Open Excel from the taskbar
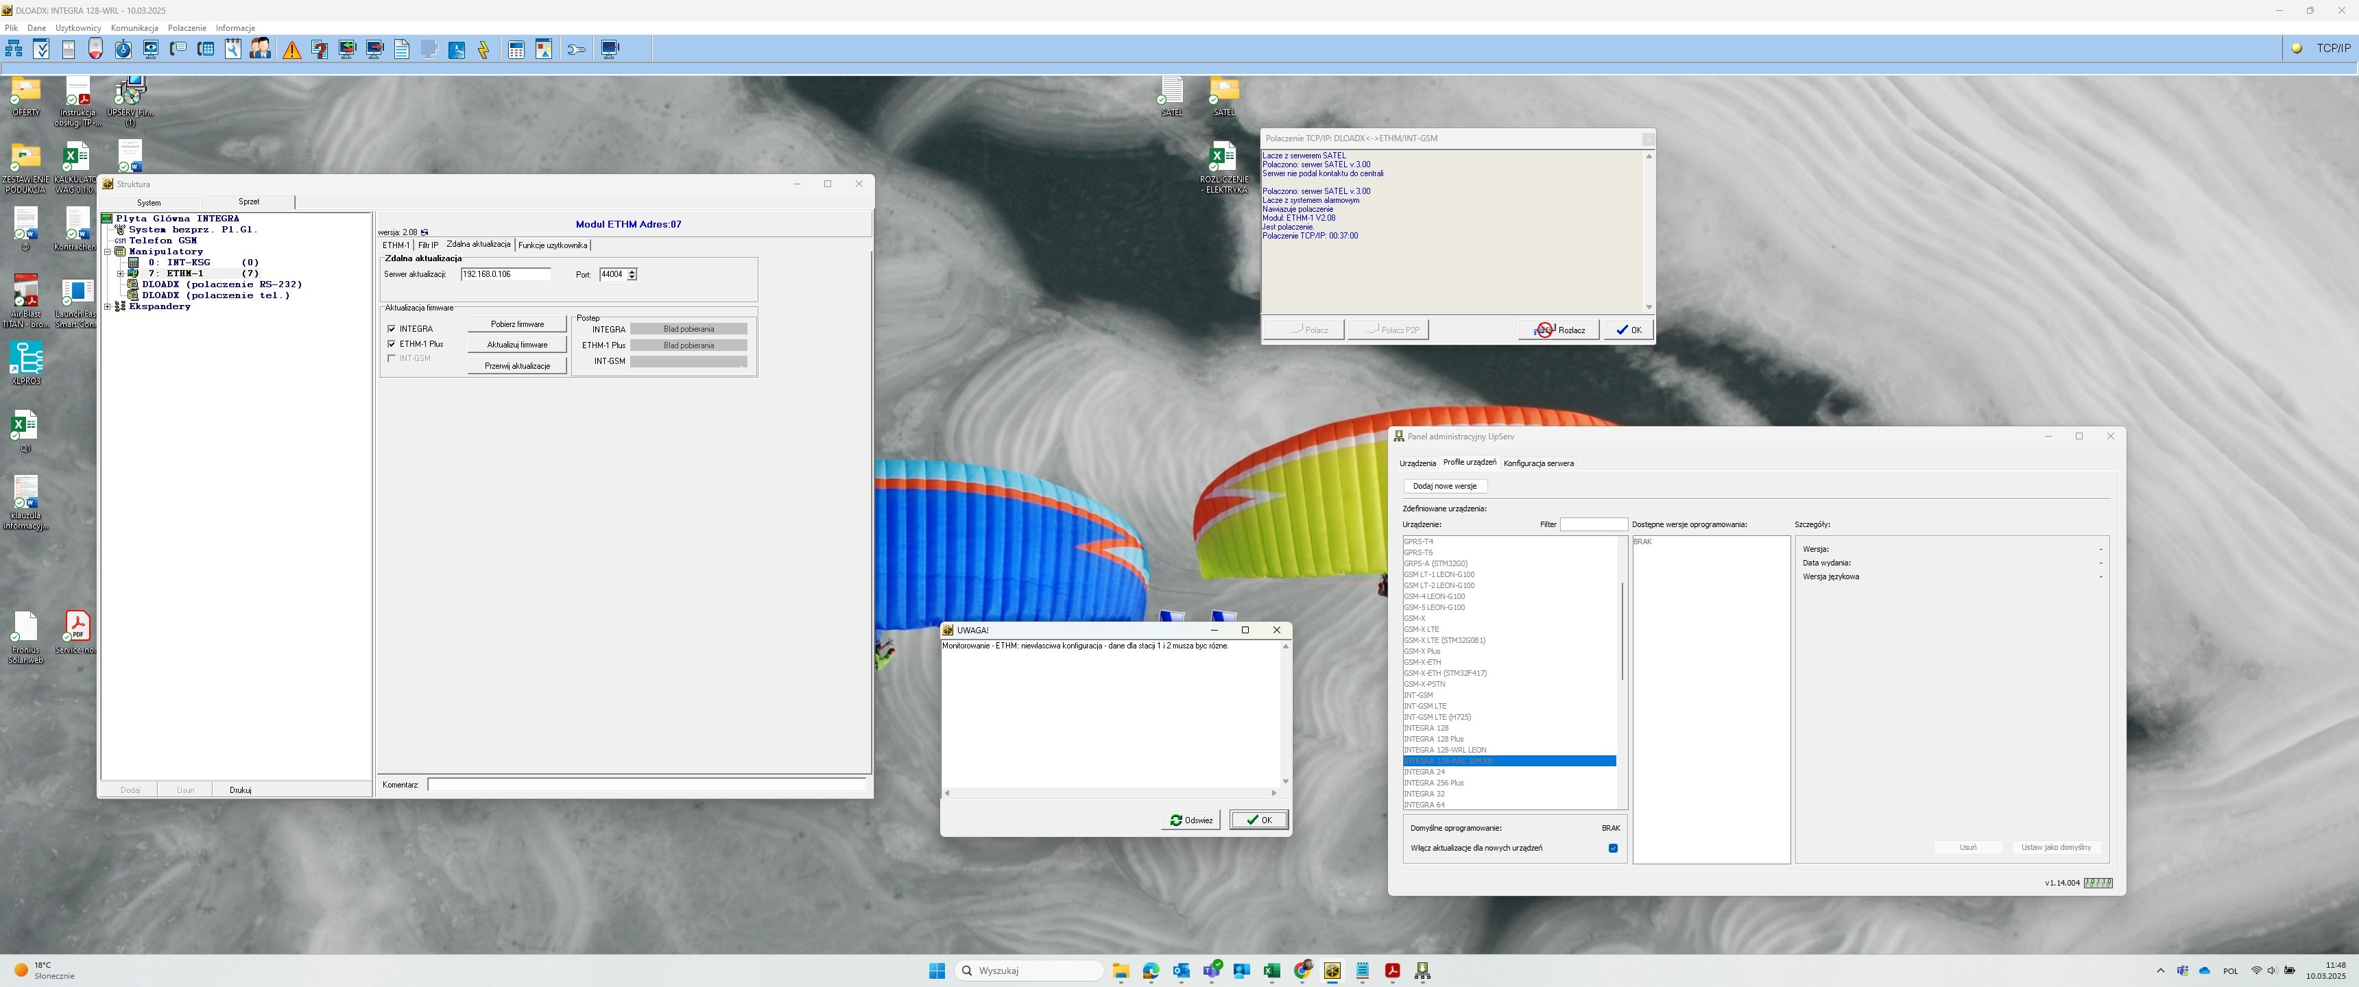 pyautogui.click(x=1272, y=971)
